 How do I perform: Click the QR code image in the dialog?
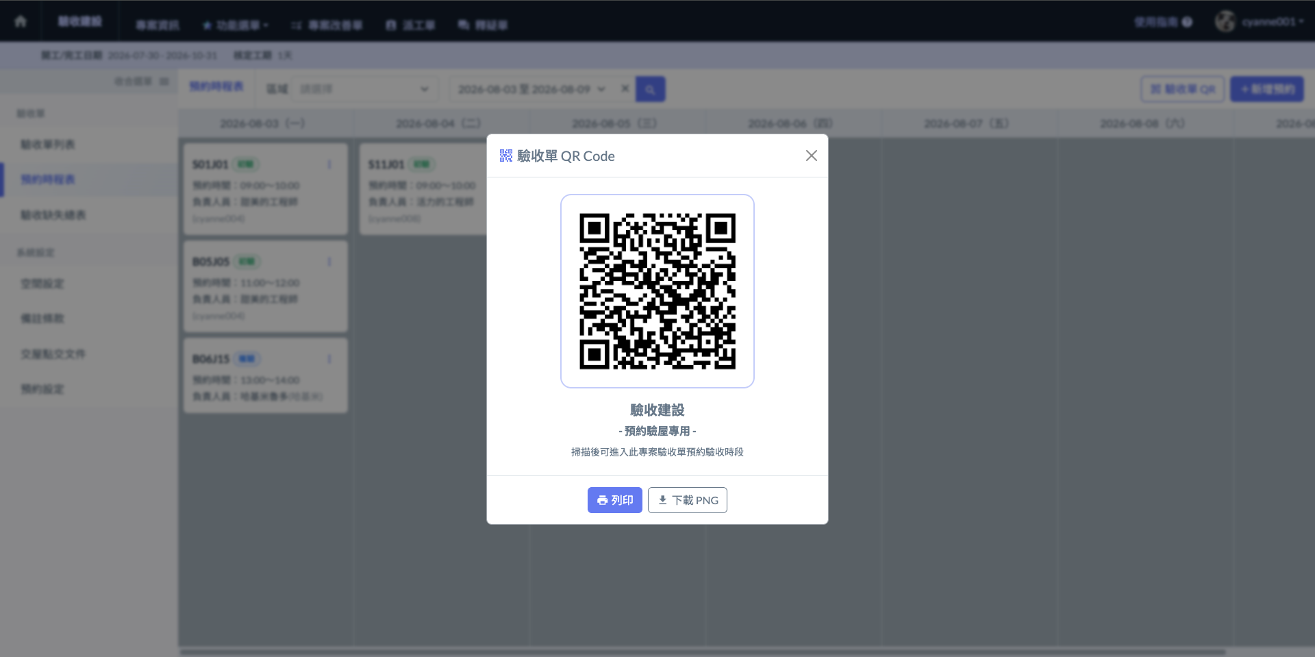[x=657, y=291]
